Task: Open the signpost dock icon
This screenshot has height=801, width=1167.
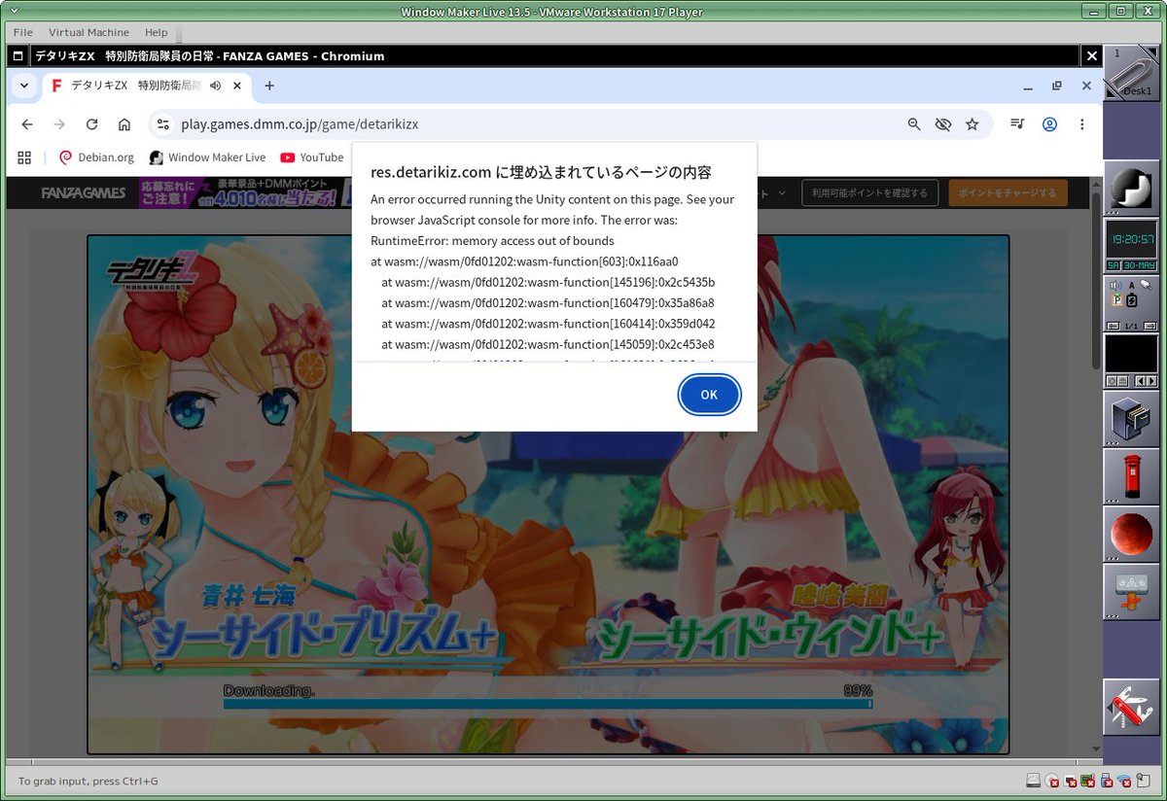Action: [x=1132, y=591]
